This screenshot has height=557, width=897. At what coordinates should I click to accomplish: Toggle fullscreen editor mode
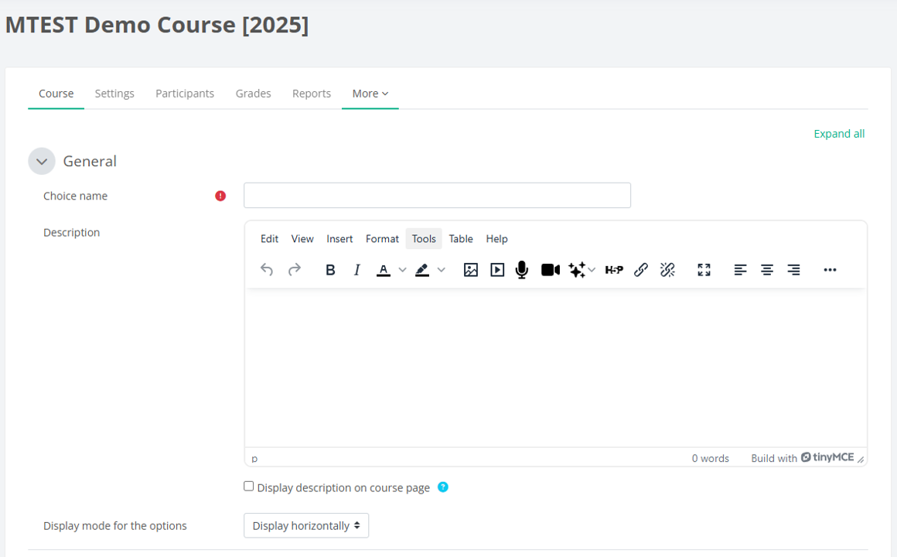tap(704, 270)
